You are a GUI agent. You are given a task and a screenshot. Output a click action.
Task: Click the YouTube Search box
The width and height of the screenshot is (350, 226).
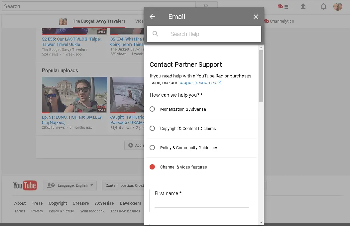[99, 6]
